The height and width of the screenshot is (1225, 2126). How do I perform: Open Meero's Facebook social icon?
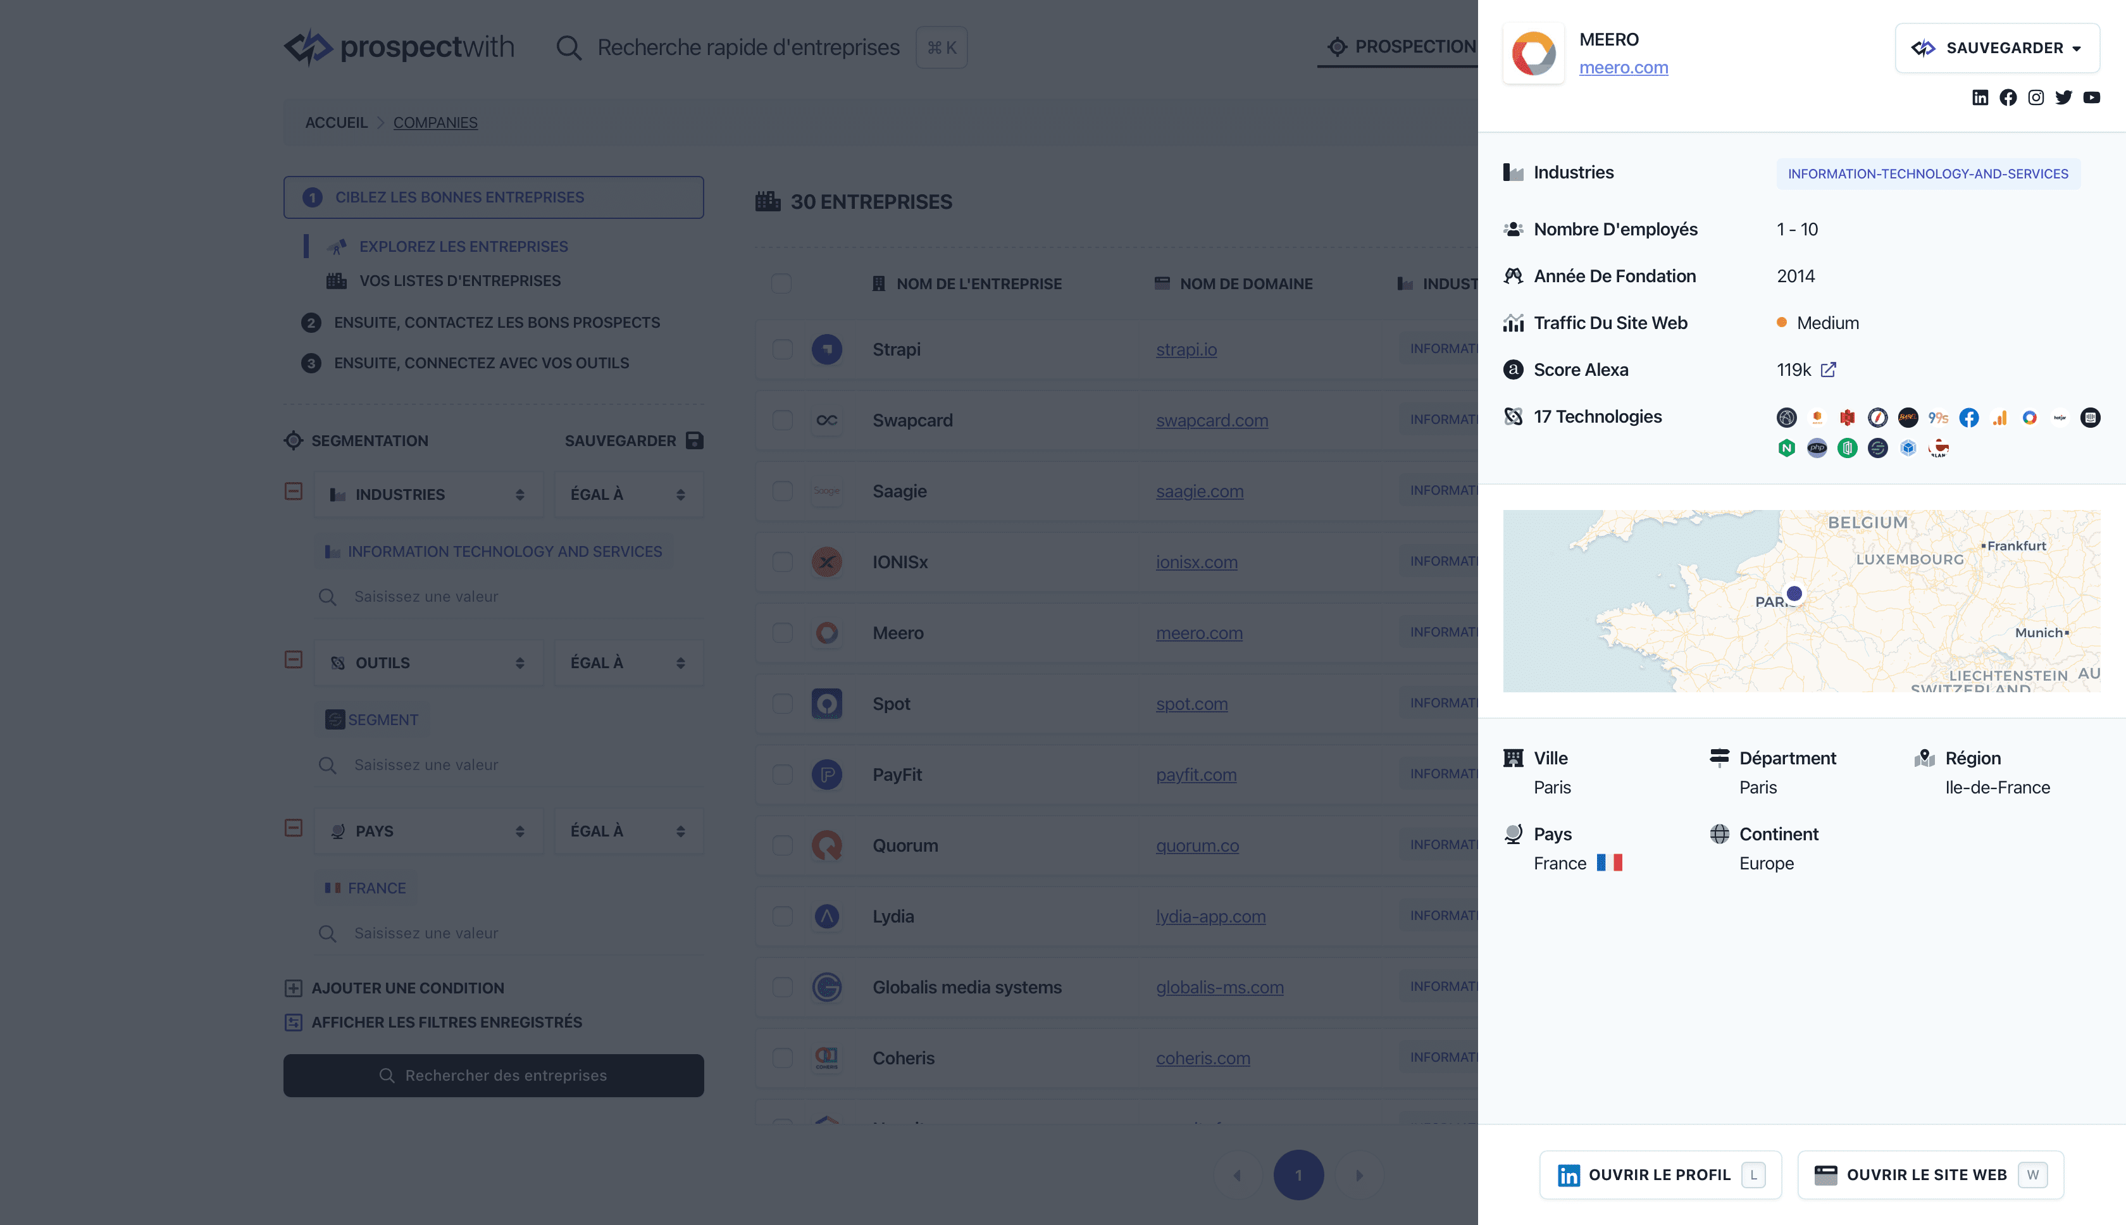(2008, 97)
